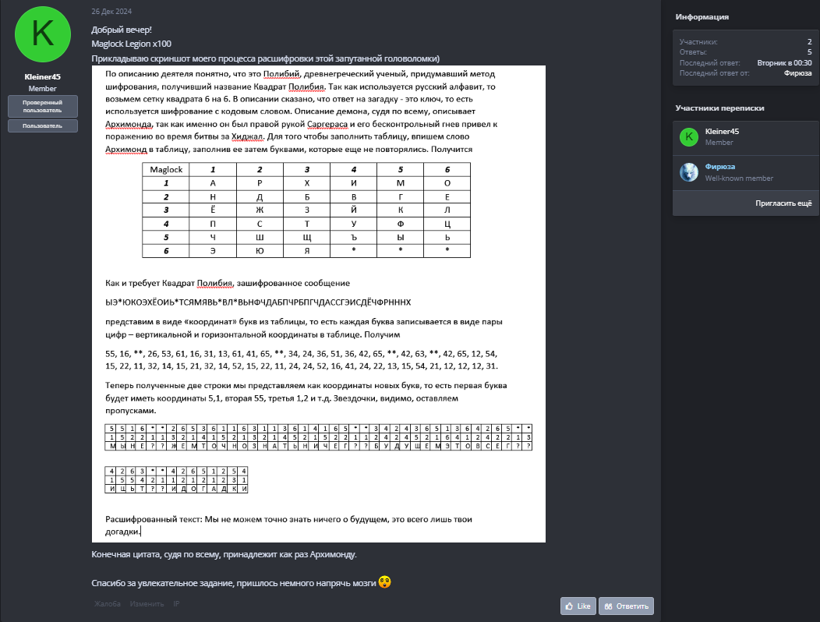Invite more members via Пригласить ещё
Image resolution: width=820 pixels, height=622 pixels.
pyautogui.click(x=783, y=203)
